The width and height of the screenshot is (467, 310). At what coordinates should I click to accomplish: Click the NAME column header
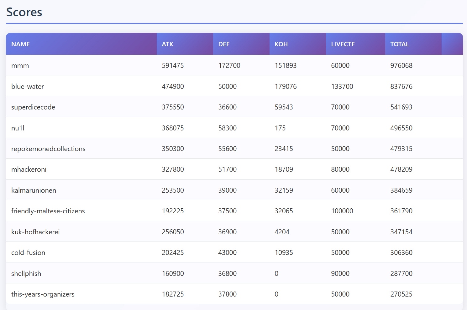coord(21,44)
